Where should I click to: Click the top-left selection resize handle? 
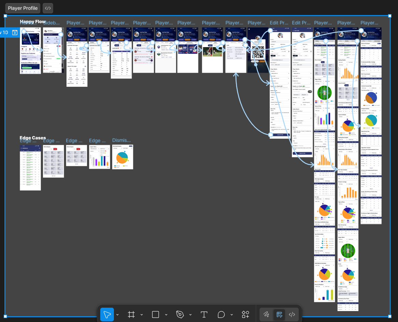5,16
